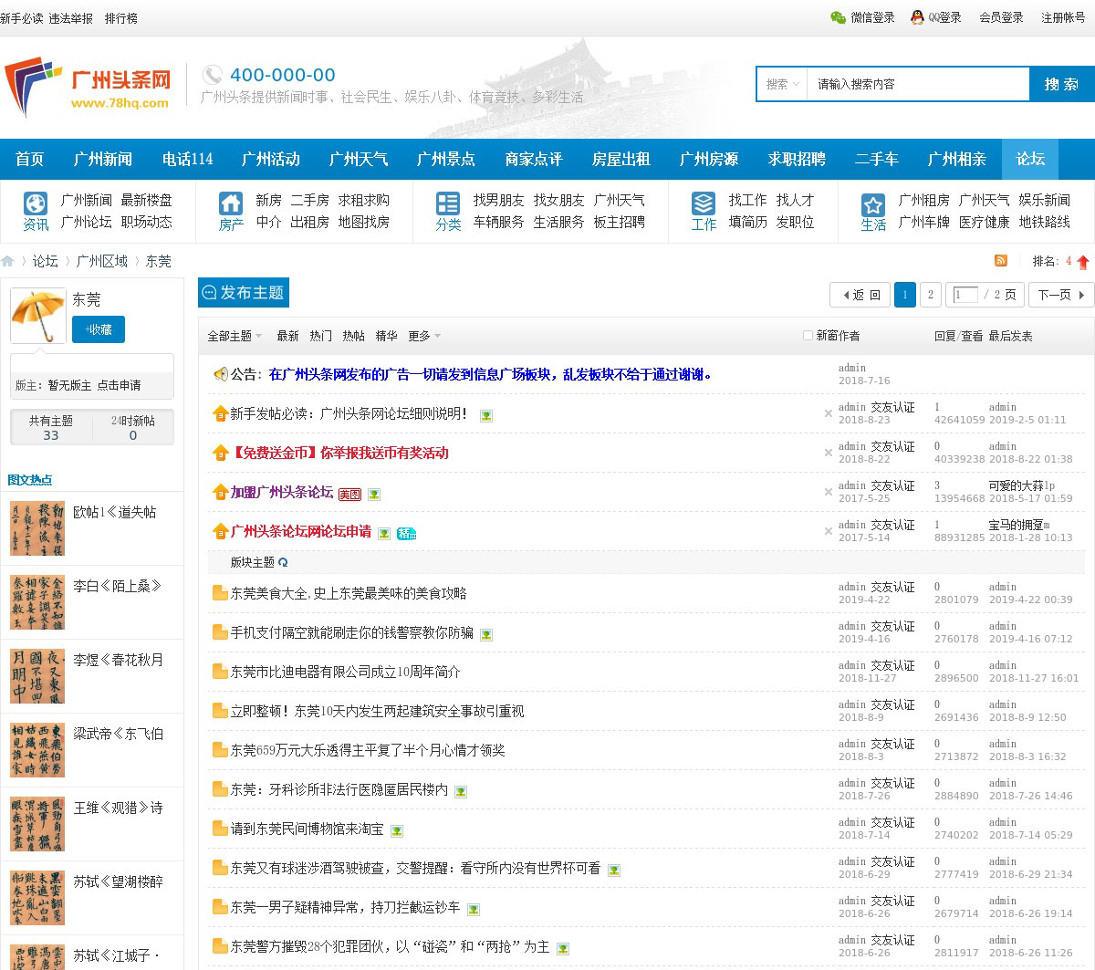Click the +收藏 button
This screenshot has width=1095, height=970.
[x=99, y=329]
